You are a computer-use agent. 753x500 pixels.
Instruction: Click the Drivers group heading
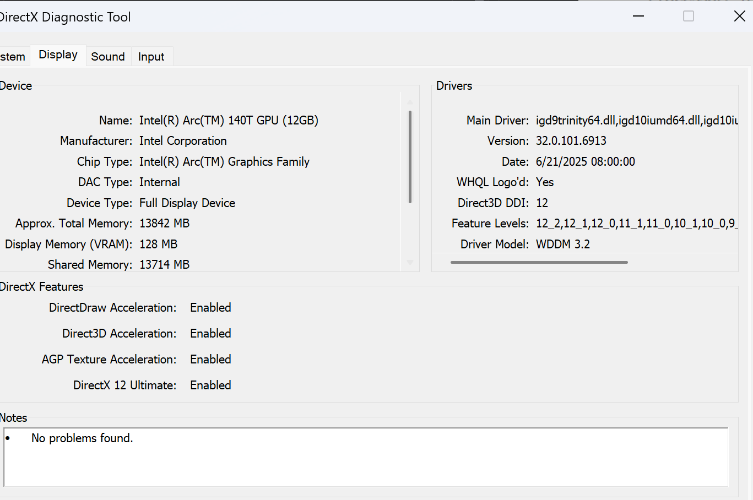(454, 86)
